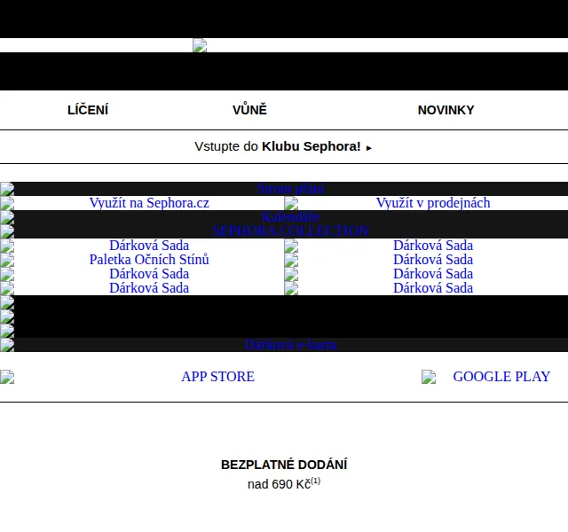Go to APP STORE download link

tap(218, 377)
